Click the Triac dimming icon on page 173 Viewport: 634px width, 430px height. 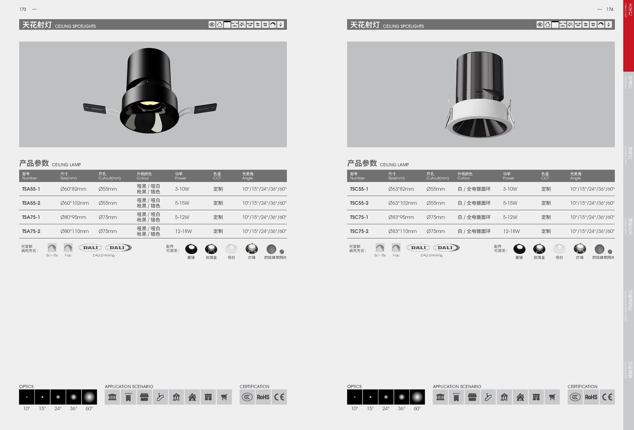tap(68, 248)
